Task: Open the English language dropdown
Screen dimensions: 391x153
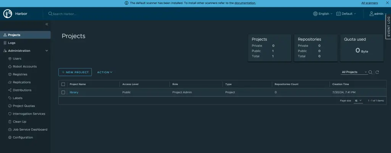Action: coord(323,14)
